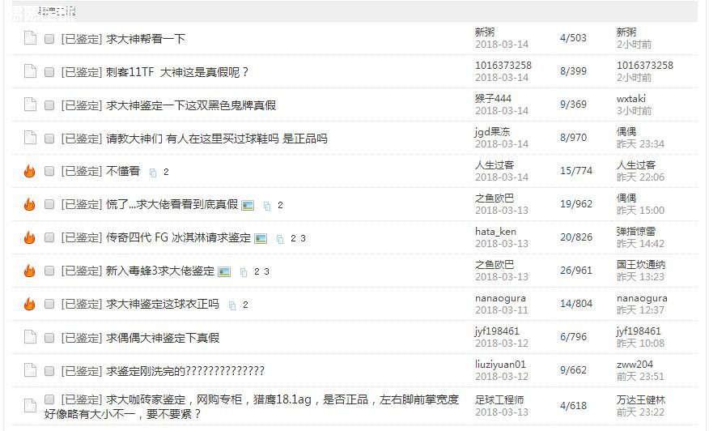Open last poster wxtaki's profile
This screenshot has width=709, height=431.
click(631, 98)
